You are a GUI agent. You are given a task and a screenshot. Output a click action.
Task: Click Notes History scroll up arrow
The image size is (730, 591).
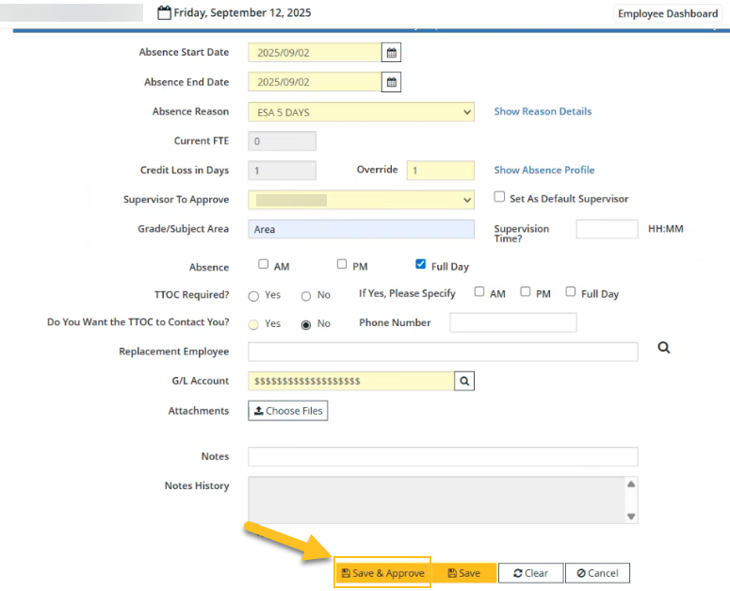click(631, 484)
